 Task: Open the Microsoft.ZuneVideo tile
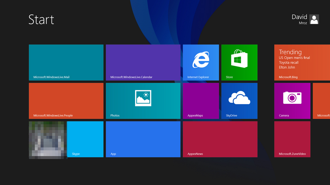coord(292,139)
